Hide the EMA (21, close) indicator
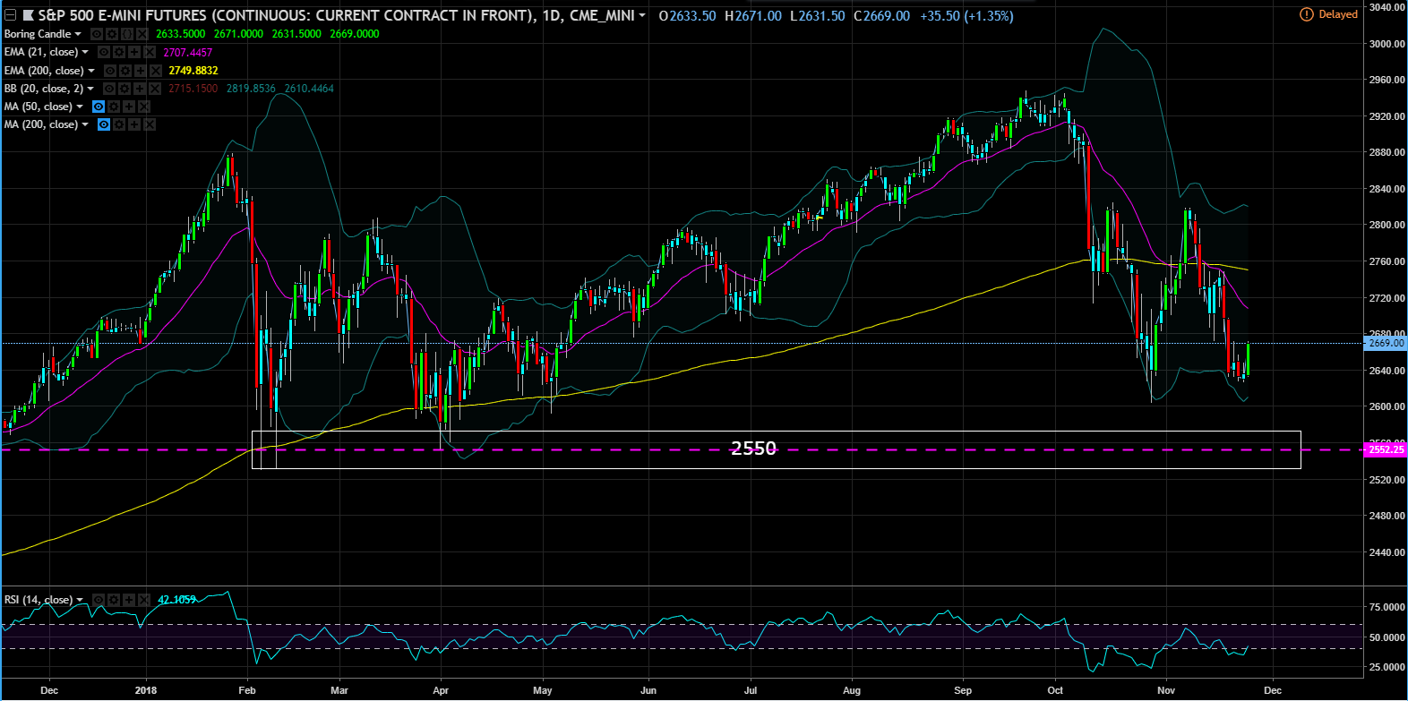Screen dimensions: 1408x701 coord(104,52)
